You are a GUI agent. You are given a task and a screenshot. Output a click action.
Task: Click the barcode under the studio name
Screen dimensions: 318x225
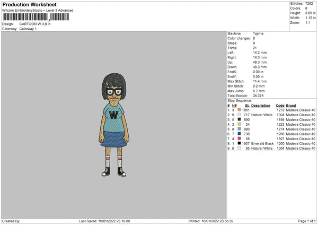coord(36,17)
